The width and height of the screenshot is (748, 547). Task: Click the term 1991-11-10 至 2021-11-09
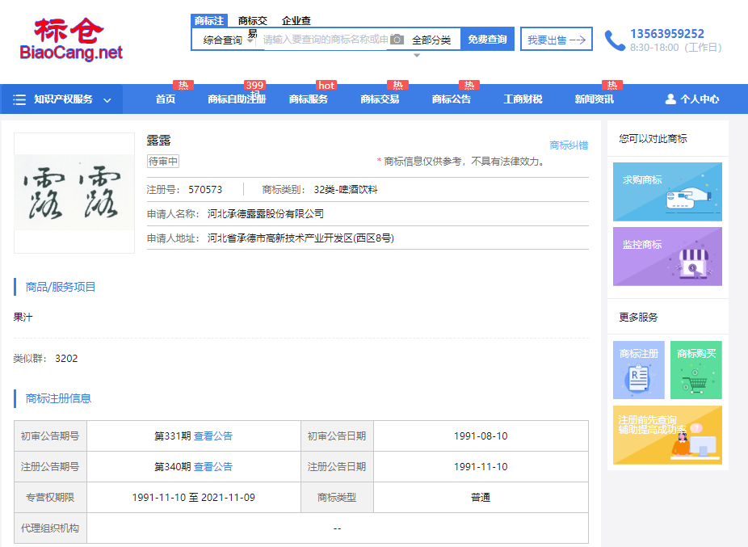[x=194, y=498]
